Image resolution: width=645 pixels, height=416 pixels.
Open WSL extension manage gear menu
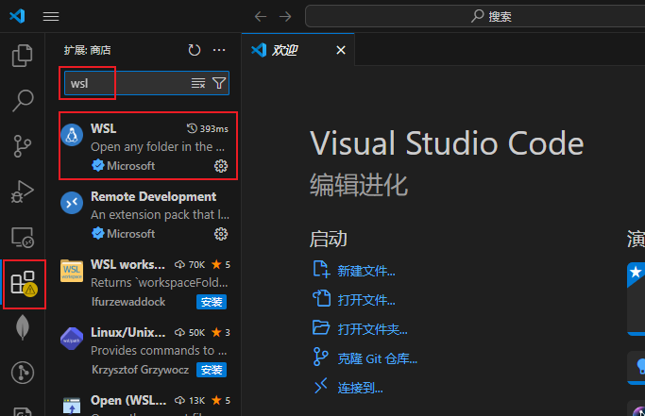tap(221, 166)
